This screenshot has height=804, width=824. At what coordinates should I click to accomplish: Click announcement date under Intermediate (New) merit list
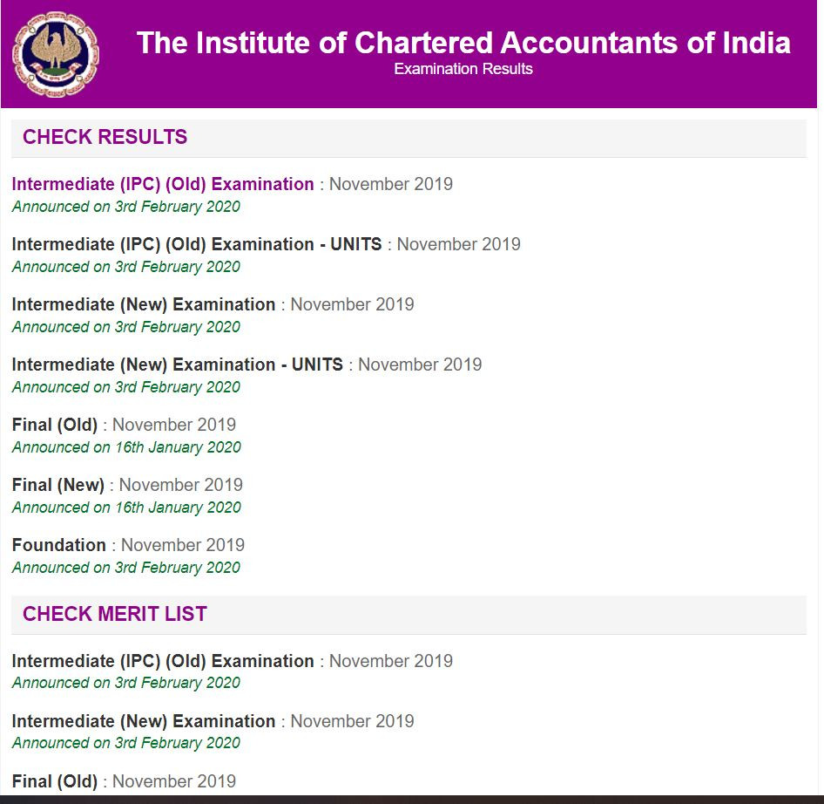tap(126, 743)
